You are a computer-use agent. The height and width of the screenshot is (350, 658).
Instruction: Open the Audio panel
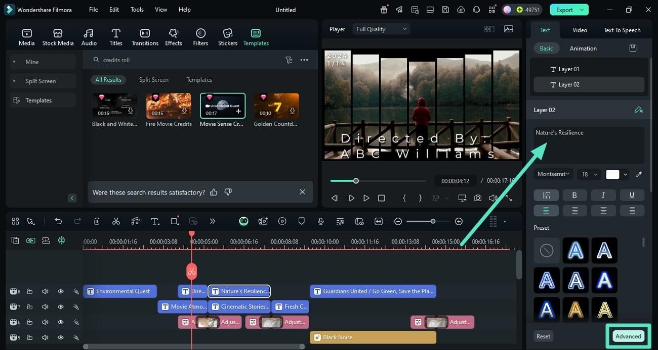(89, 37)
